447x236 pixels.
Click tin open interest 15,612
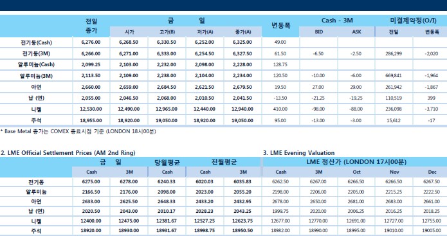click(x=394, y=120)
